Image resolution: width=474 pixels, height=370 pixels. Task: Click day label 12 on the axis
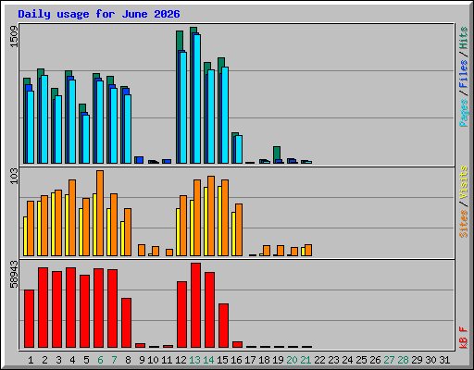181,360
